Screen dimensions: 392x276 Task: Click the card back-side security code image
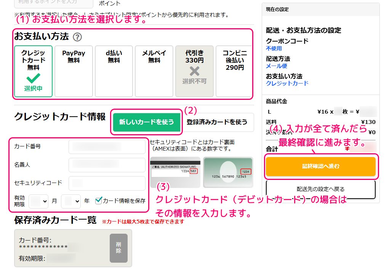pos(175,172)
